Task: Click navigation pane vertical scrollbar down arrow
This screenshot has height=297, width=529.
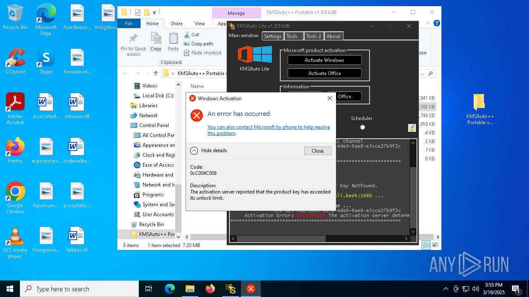Action: coord(179,237)
